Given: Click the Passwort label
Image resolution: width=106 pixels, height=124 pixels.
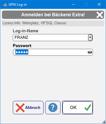Looking at the screenshot, I should click(x=22, y=46).
